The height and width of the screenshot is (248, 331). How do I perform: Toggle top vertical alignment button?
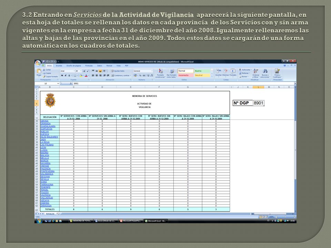pyautogui.click(x=93, y=71)
